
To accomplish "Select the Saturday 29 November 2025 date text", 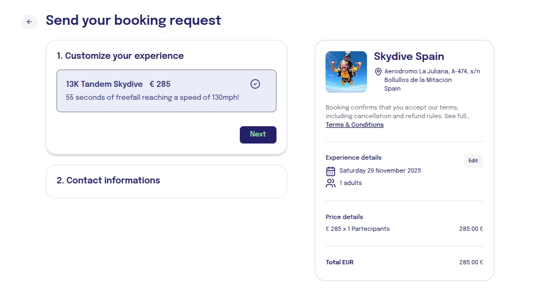I will (380, 170).
